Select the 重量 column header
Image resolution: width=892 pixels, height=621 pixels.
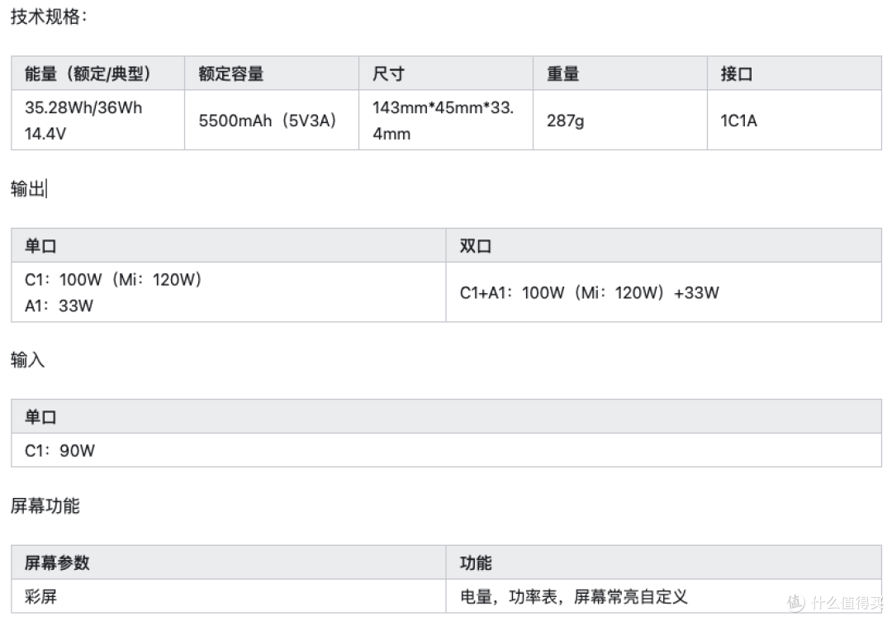(x=620, y=73)
